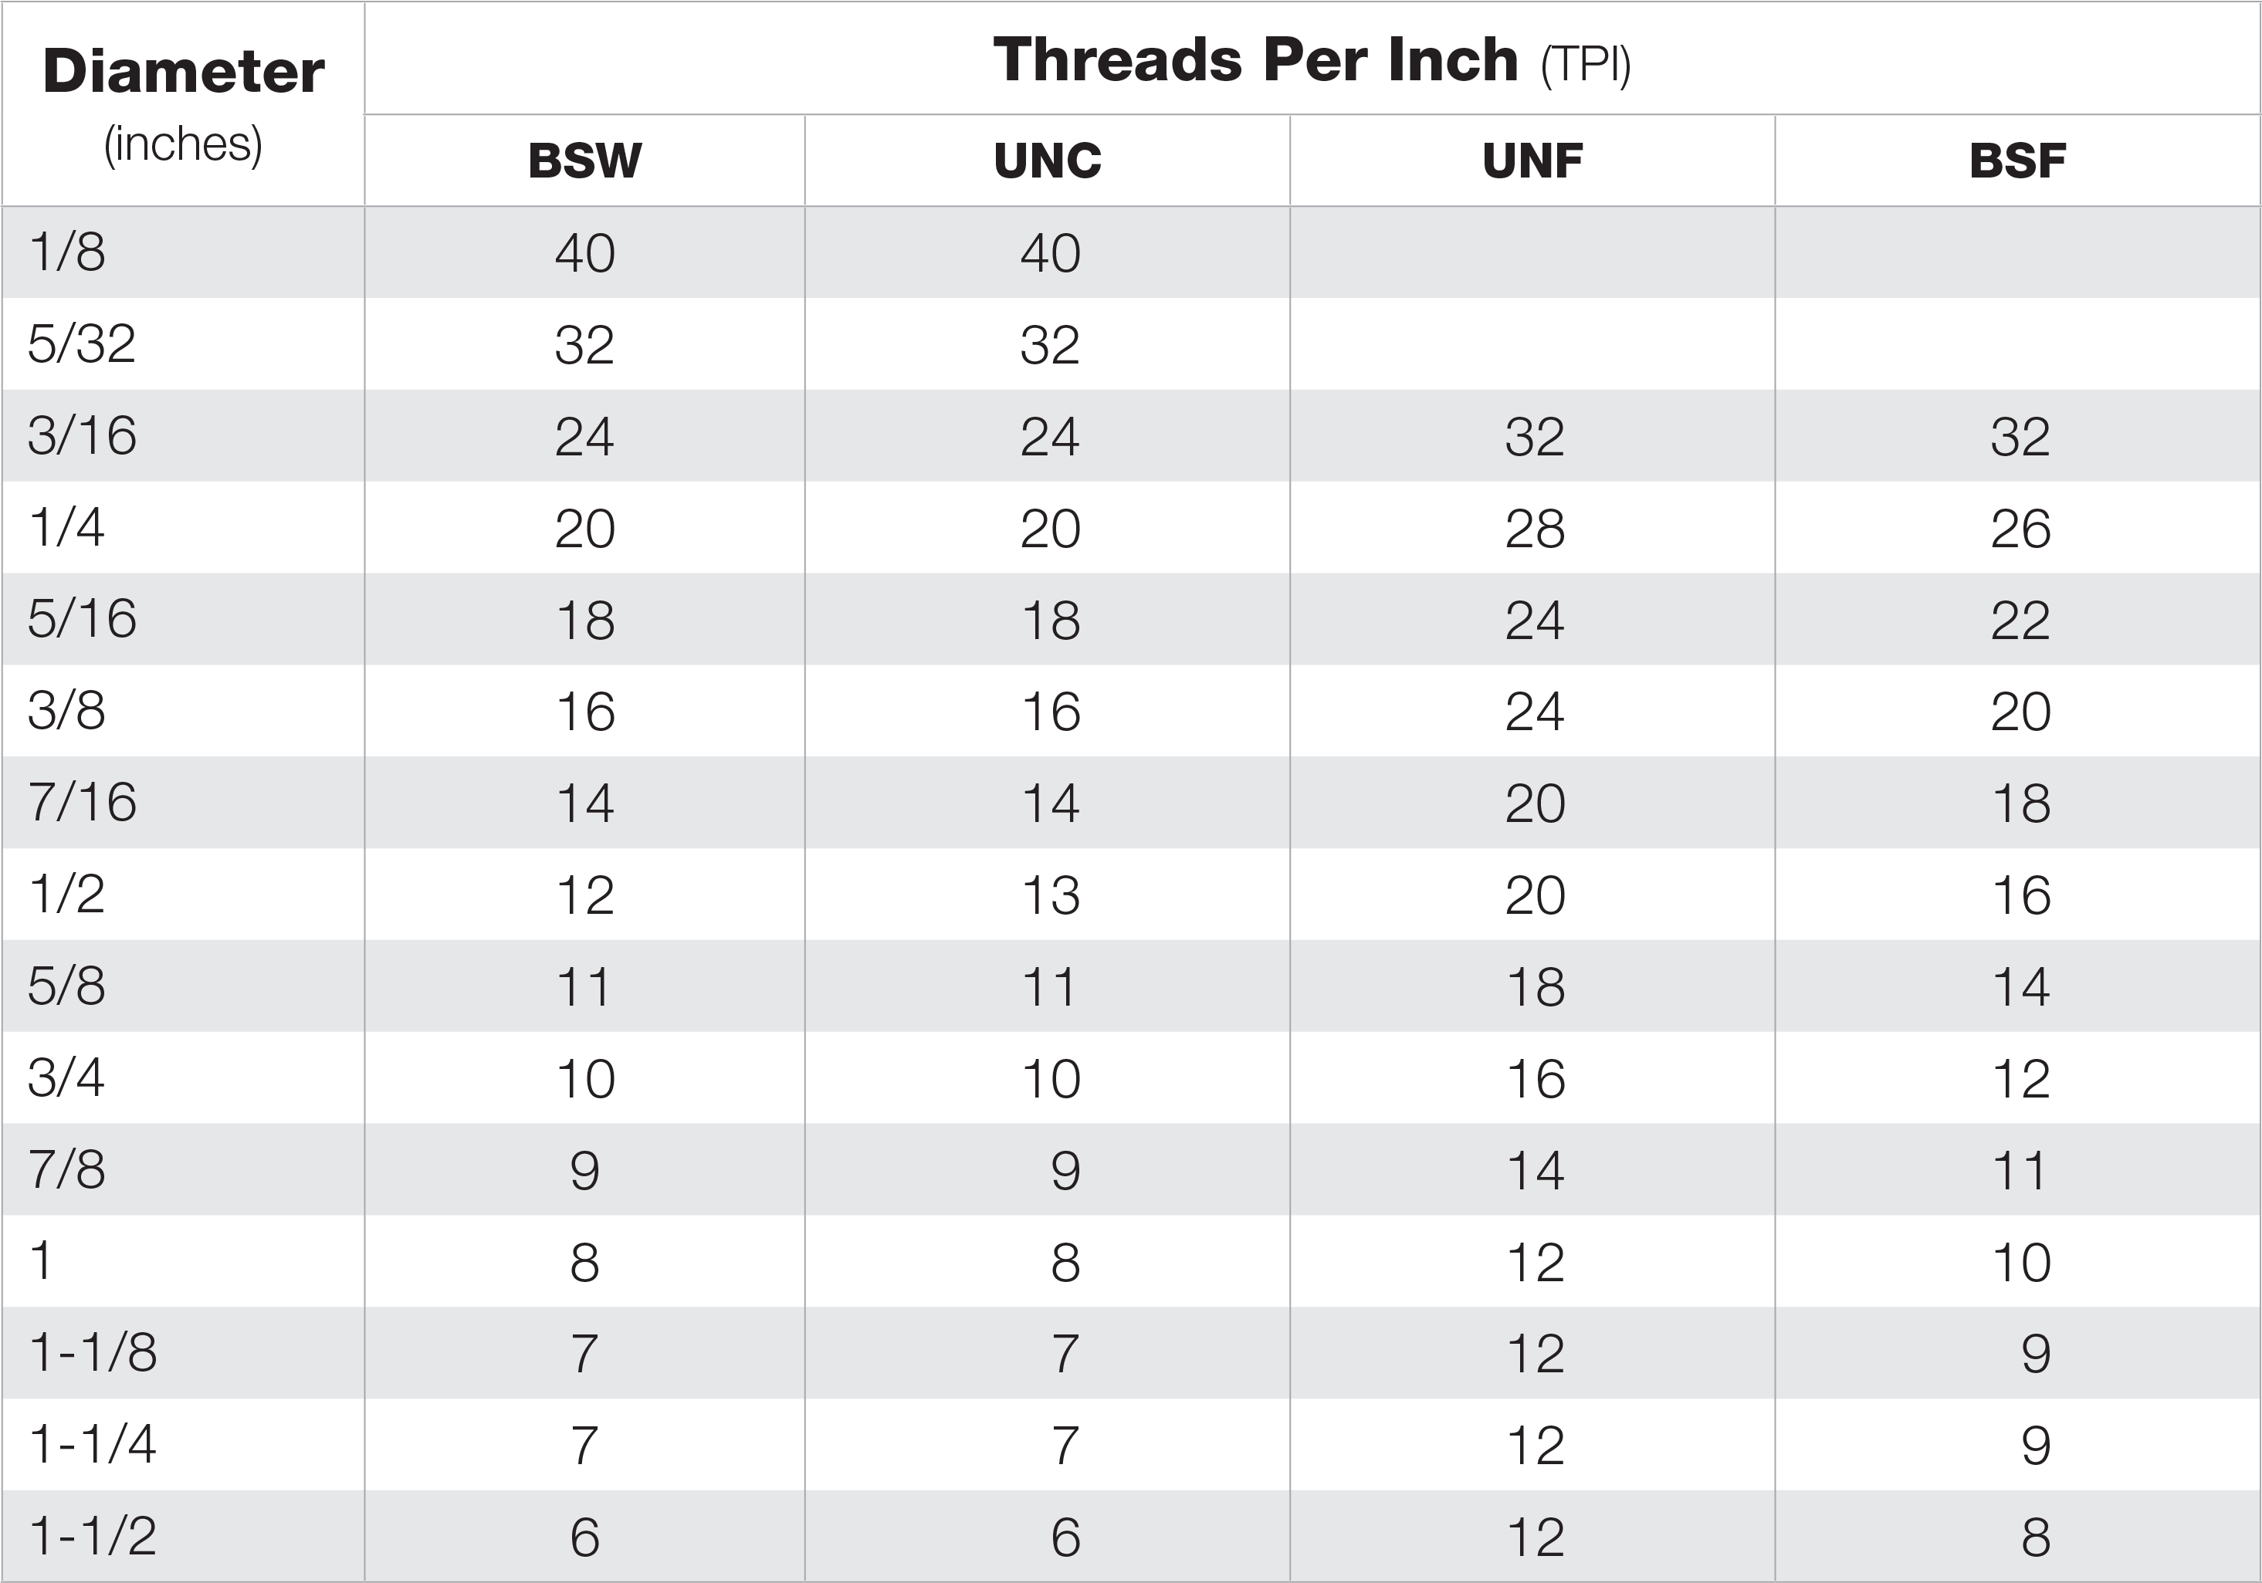Select the BSF column header

[2018, 161]
